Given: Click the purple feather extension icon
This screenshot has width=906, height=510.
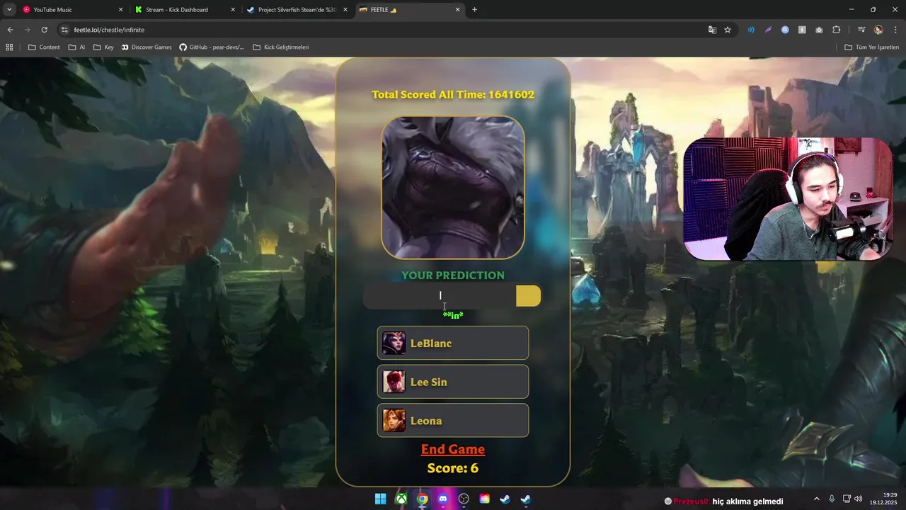Looking at the screenshot, I should [768, 30].
